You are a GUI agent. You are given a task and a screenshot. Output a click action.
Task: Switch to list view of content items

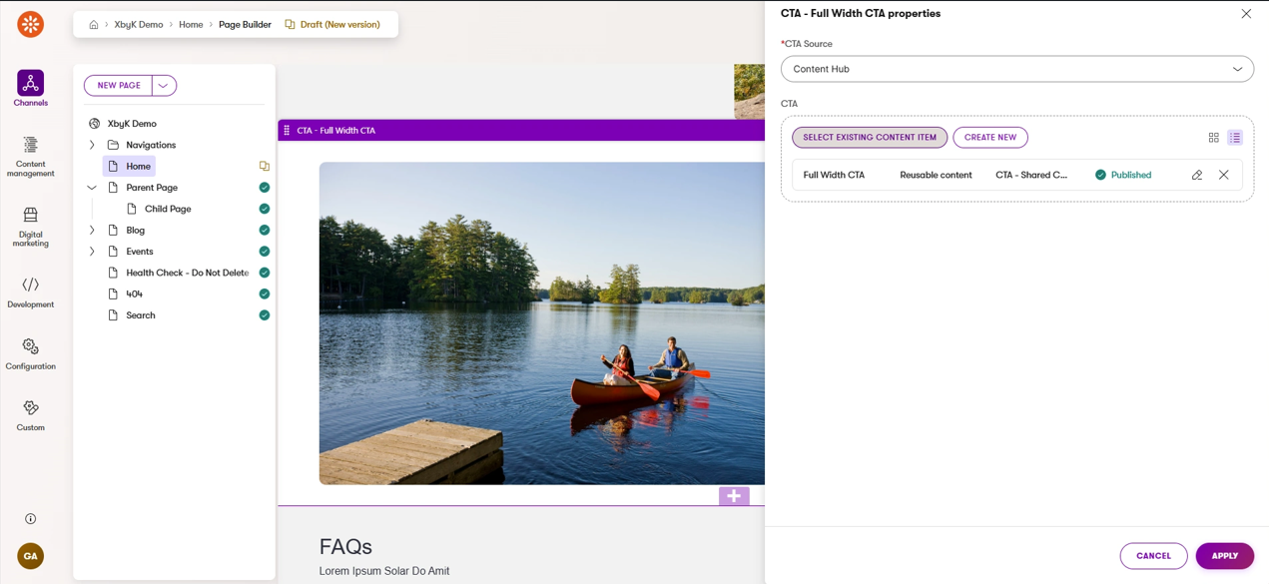pyautogui.click(x=1235, y=138)
